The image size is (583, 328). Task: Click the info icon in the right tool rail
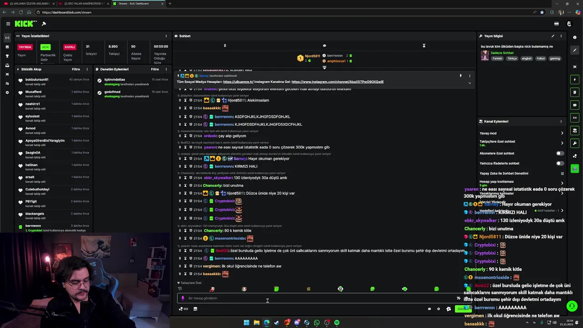pyautogui.click(x=575, y=37)
